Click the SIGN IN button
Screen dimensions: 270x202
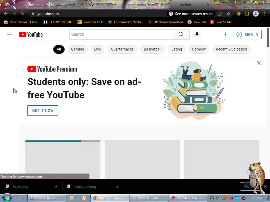[x=247, y=34]
